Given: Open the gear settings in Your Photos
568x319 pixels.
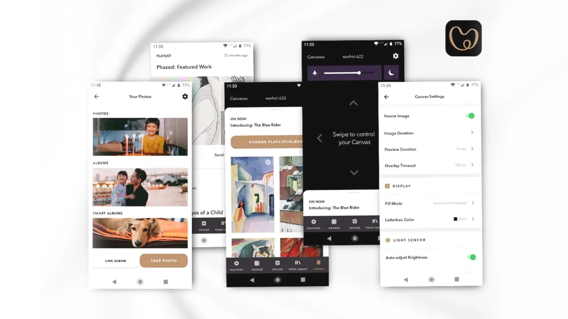Looking at the screenshot, I should click(x=185, y=97).
